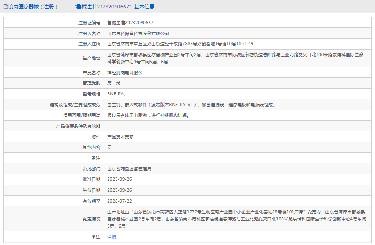Click the bulb icon before 注 label
The width and height of the screenshot is (375, 245).
[x=93, y=237]
